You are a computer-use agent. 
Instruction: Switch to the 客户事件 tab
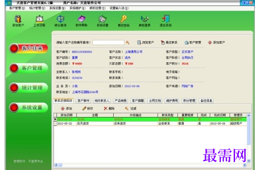(x=83, y=101)
